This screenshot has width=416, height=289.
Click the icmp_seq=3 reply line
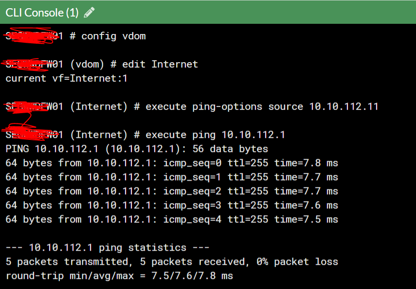tap(172, 205)
